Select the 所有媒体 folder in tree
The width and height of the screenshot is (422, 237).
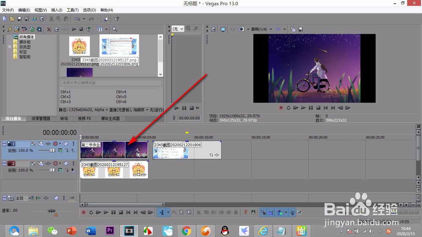[x=27, y=37]
